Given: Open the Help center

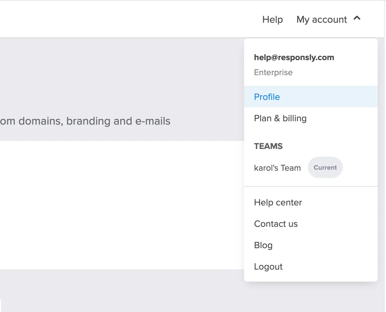Looking at the screenshot, I should [x=278, y=202].
